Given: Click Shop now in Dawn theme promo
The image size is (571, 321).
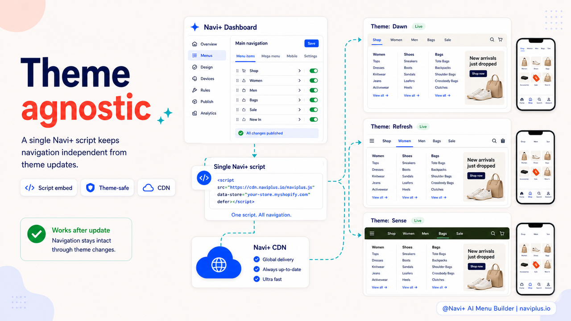Looking at the screenshot, I should pyautogui.click(x=478, y=74).
